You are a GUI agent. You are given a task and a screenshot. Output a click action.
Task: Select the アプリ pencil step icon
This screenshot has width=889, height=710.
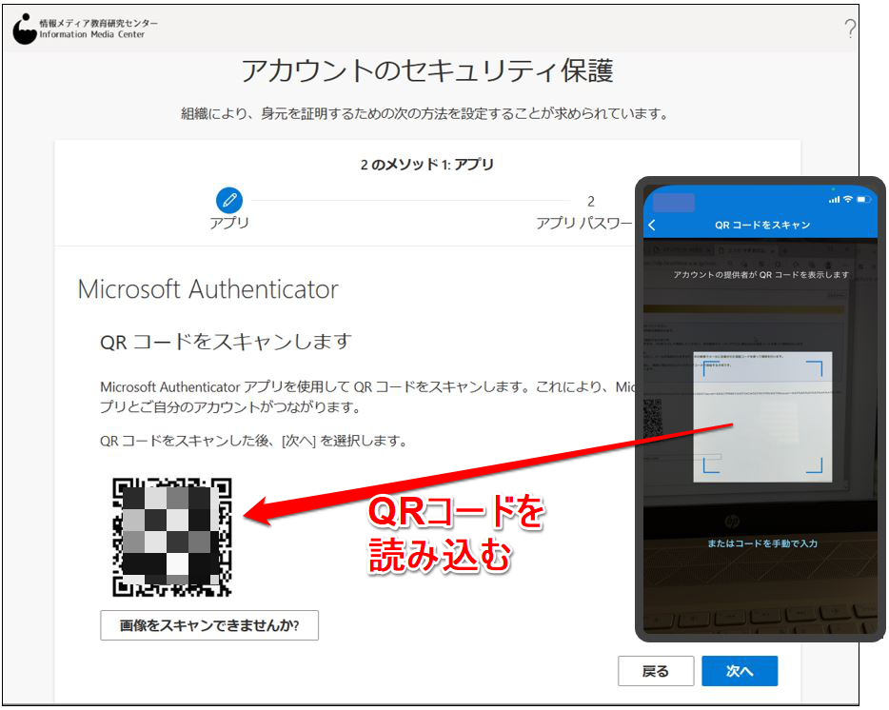pyautogui.click(x=229, y=200)
